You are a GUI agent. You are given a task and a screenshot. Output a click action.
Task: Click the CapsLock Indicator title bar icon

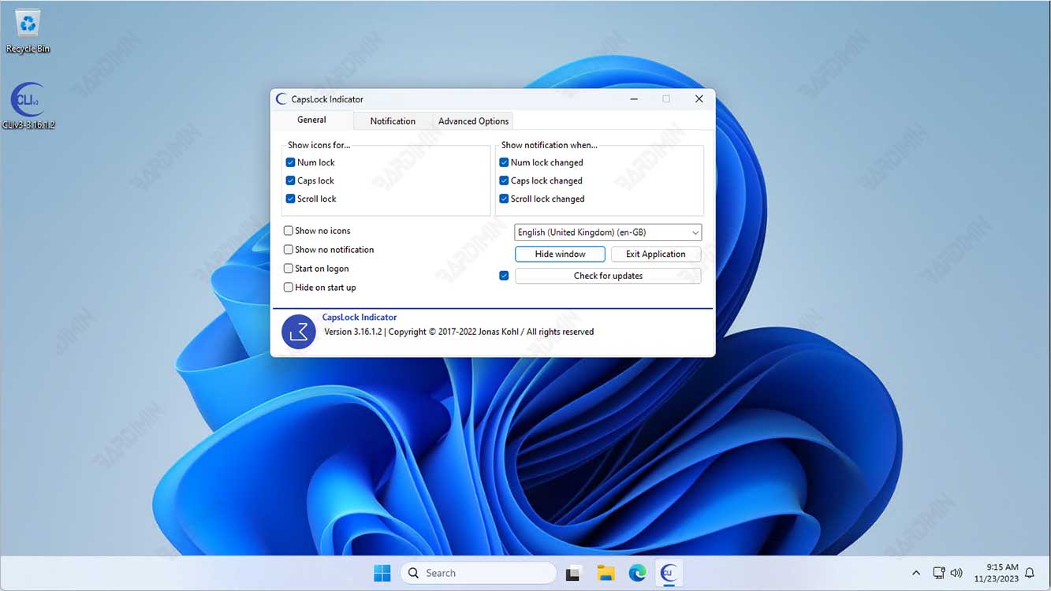coord(281,99)
